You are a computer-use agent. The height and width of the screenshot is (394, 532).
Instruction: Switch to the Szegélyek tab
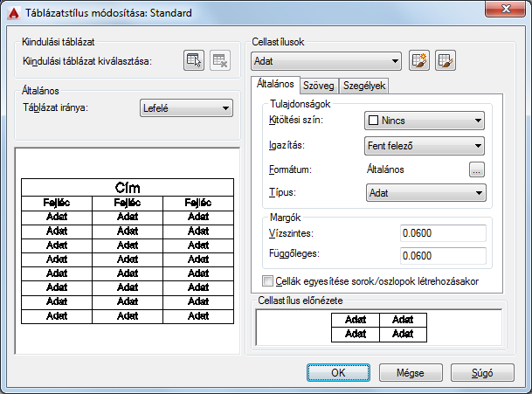tap(364, 86)
